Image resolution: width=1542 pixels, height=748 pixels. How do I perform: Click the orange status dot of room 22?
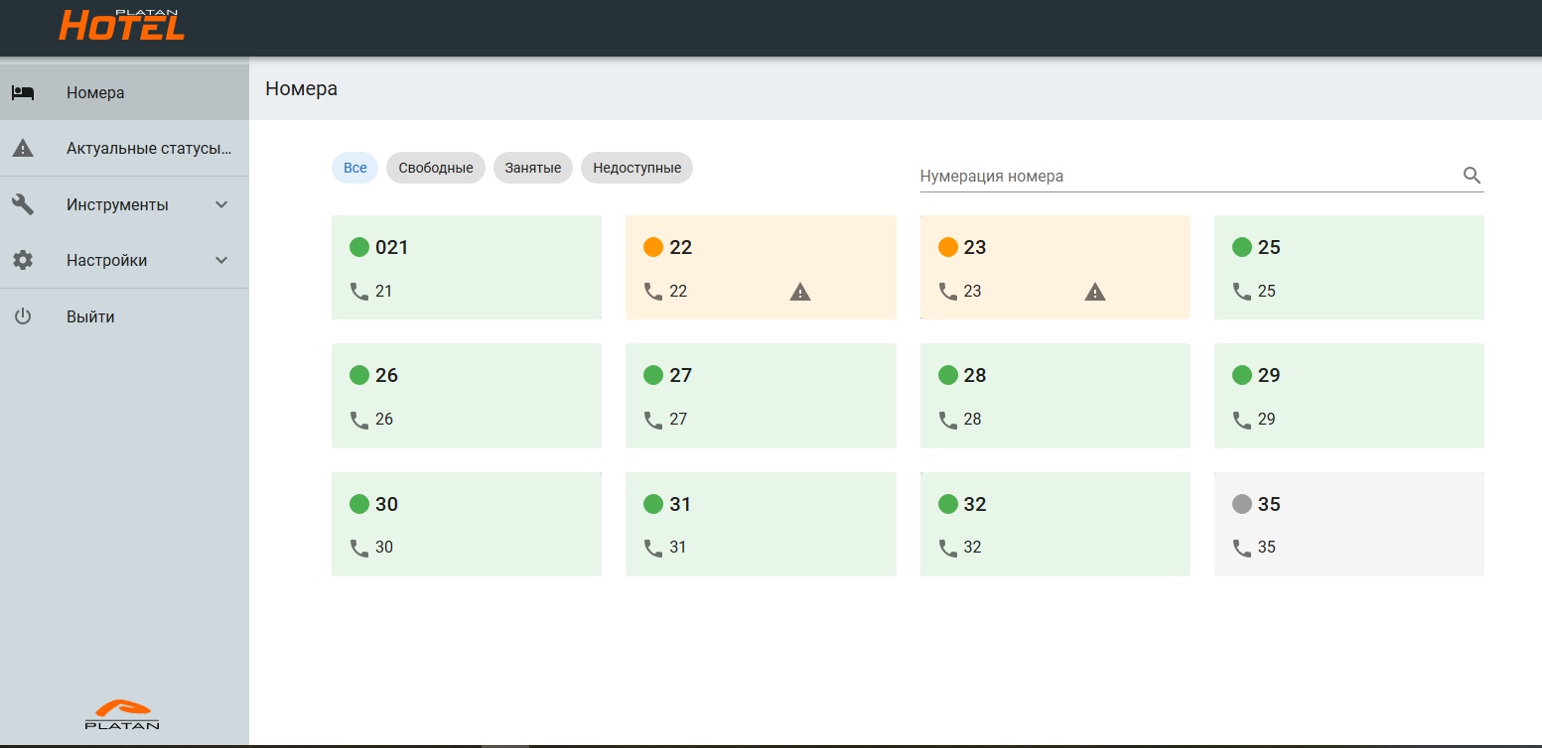(x=653, y=247)
